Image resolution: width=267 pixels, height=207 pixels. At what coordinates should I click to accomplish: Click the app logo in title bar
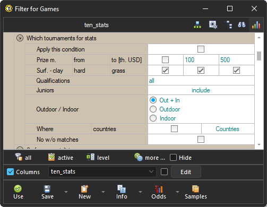click(9, 8)
